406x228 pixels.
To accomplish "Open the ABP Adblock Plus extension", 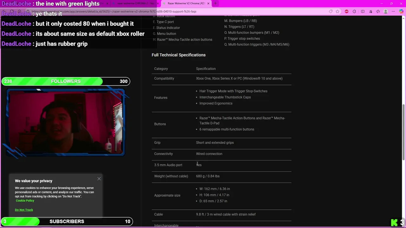I will [x=347, y=11].
